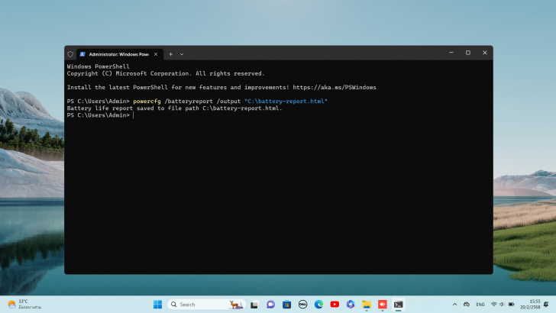Click the OneDrive cloud tray icon

pos(467,304)
